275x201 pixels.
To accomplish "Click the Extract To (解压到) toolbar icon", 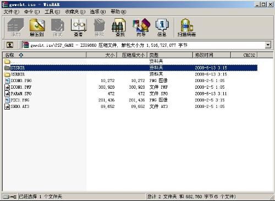I will click(37, 27).
